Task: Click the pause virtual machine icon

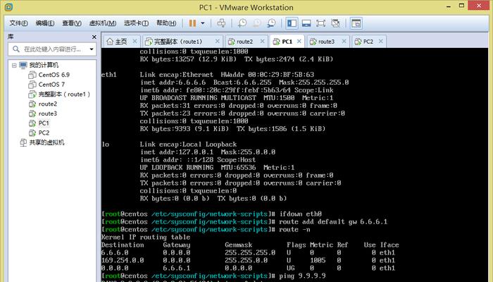Action: 192,23
